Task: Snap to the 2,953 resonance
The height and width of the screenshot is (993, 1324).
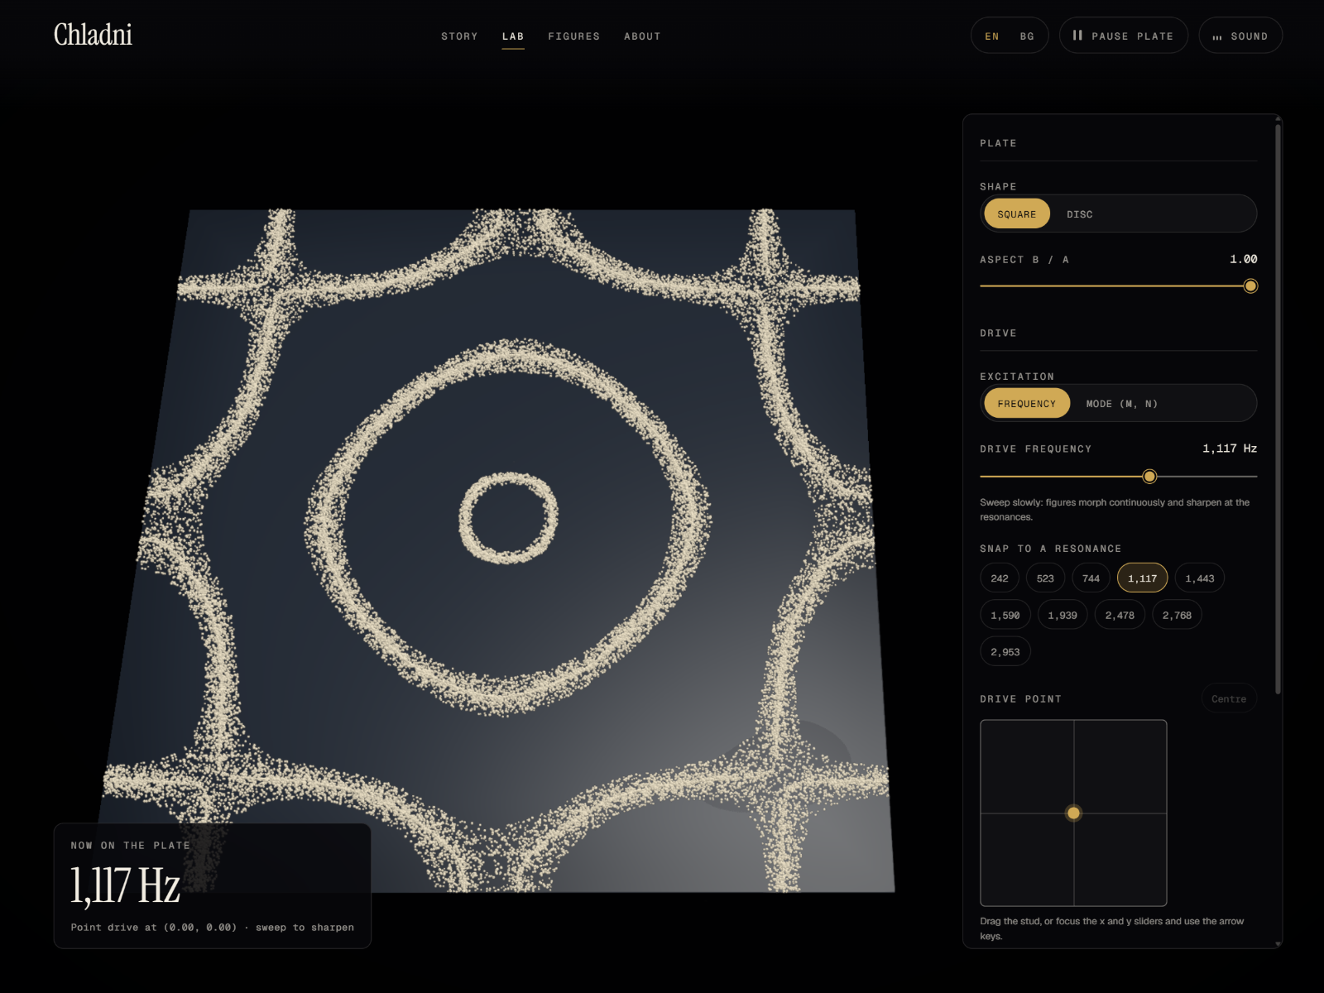Action: (1005, 652)
